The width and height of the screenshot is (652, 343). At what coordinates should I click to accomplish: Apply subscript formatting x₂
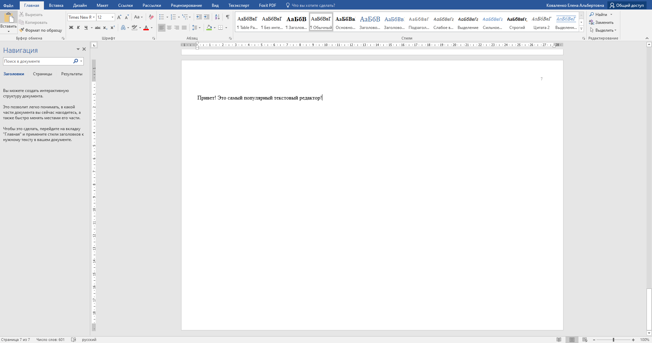click(x=105, y=28)
